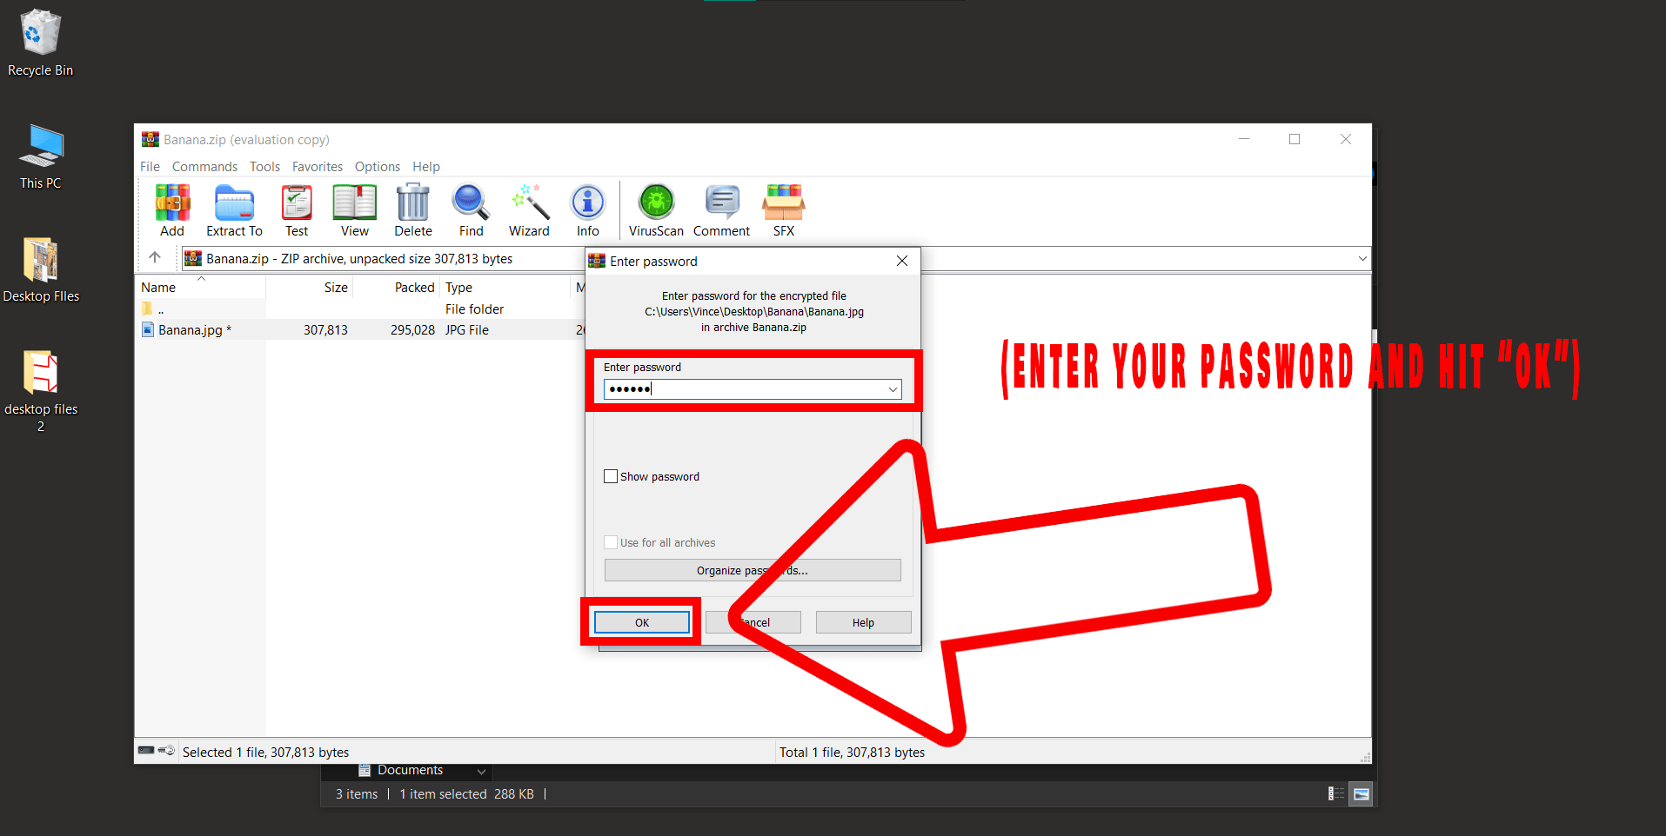
Task: Click Organize passwords button
Action: [752, 570]
